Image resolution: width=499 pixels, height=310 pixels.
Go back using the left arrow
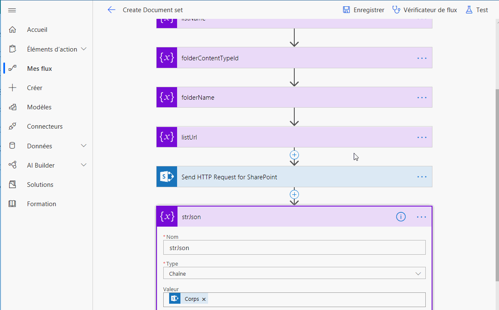pyautogui.click(x=111, y=10)
